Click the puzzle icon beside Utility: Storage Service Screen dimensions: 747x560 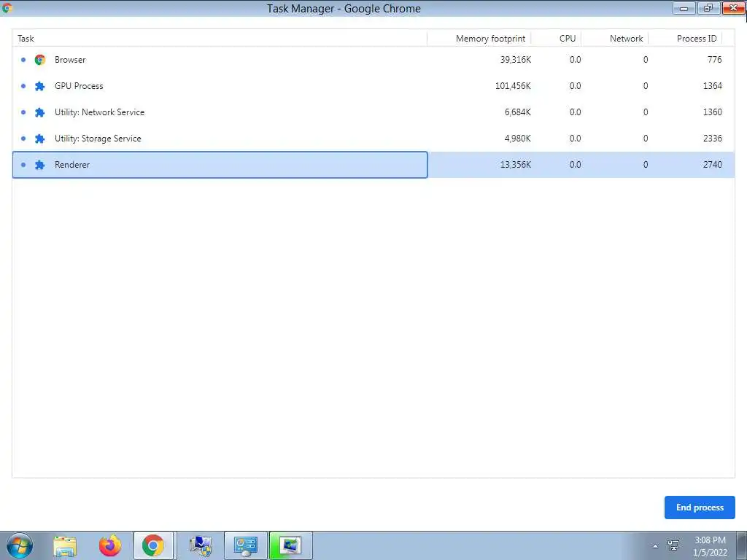pos(40,139)
